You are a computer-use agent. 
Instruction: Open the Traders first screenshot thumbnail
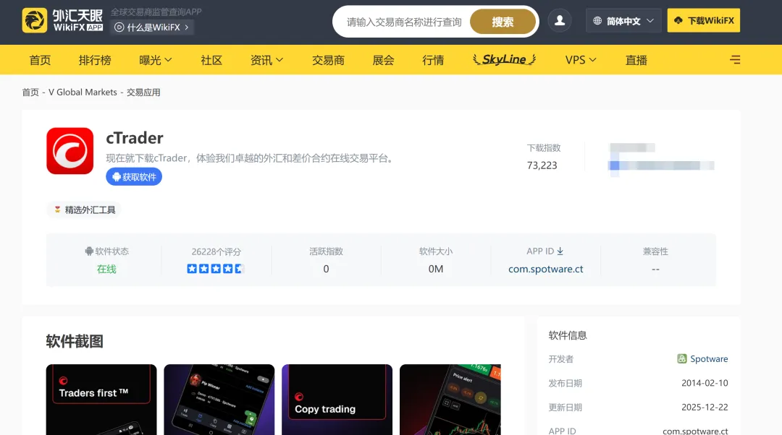(101, 400)
